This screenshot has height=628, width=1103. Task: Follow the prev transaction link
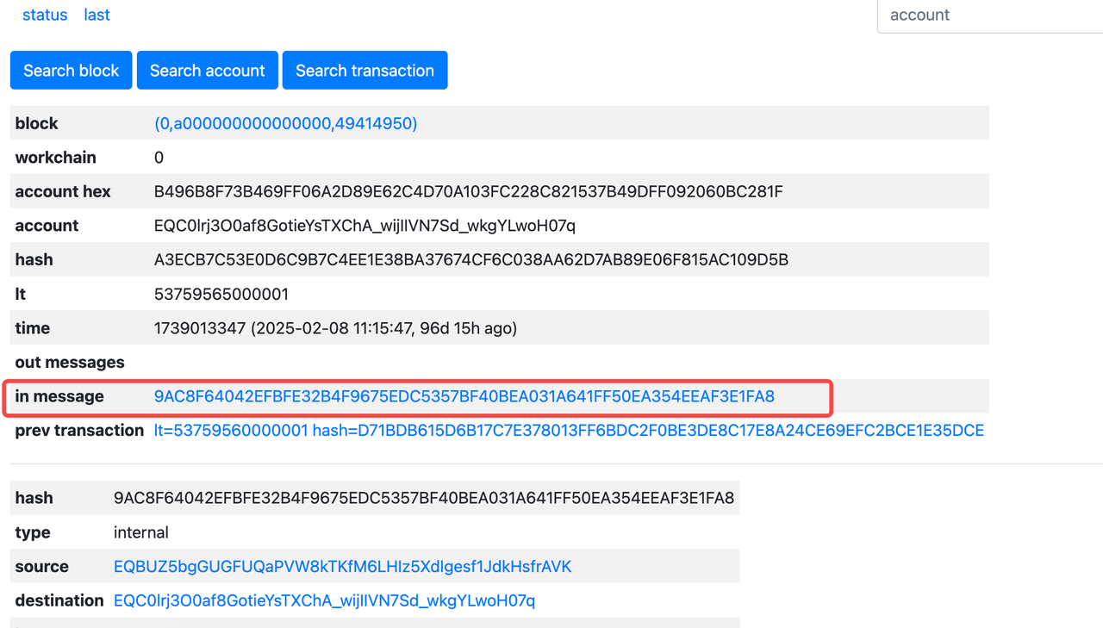[x=569, y=431]
